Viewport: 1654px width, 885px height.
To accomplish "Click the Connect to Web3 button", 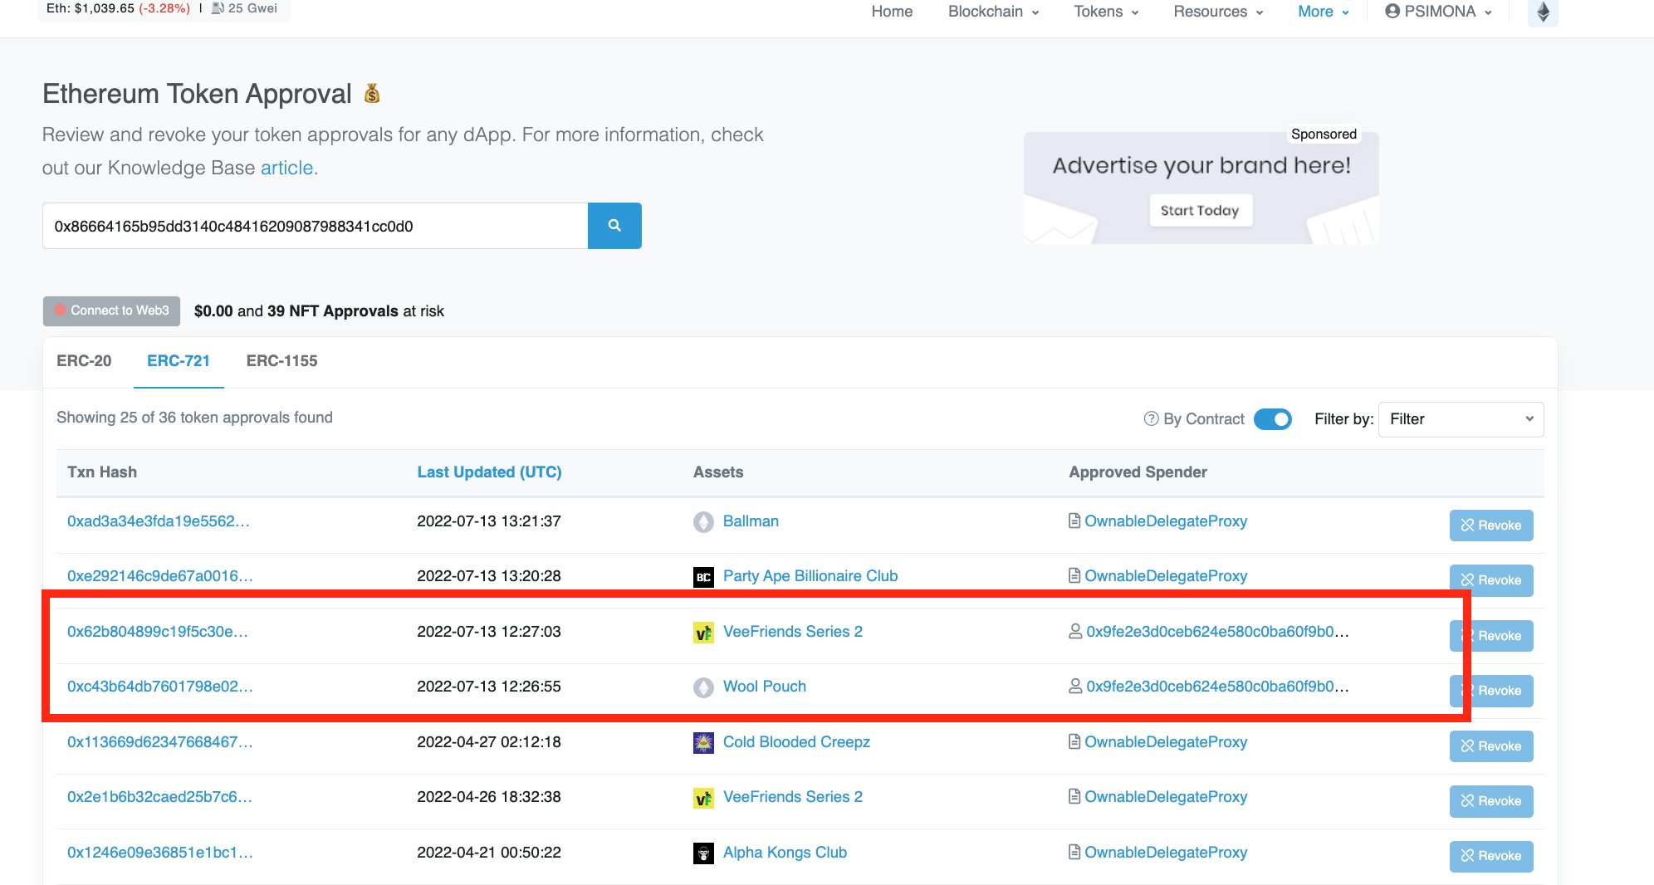I will click(x=111, y=310).
